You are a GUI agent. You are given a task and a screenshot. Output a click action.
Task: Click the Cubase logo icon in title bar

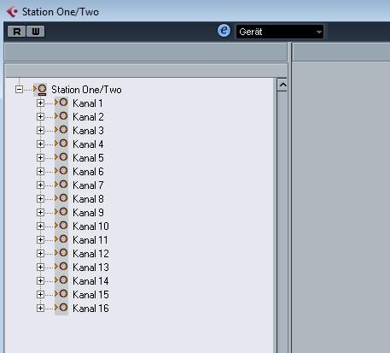[12, 12]
